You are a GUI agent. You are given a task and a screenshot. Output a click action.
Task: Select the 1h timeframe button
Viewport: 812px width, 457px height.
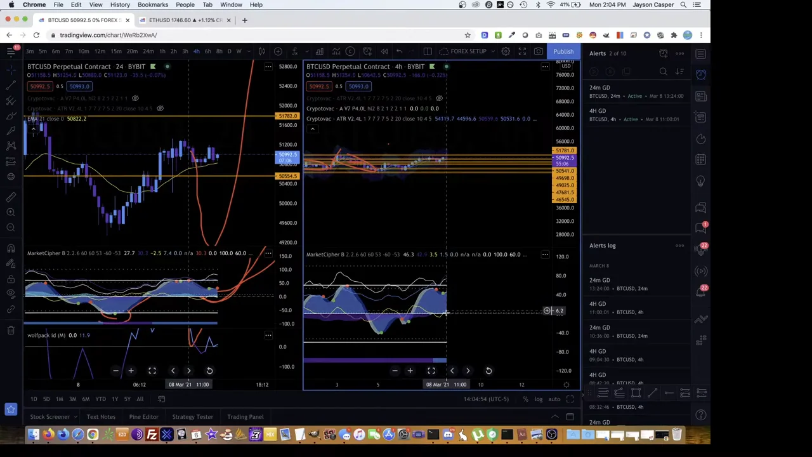tap(162, 51)
